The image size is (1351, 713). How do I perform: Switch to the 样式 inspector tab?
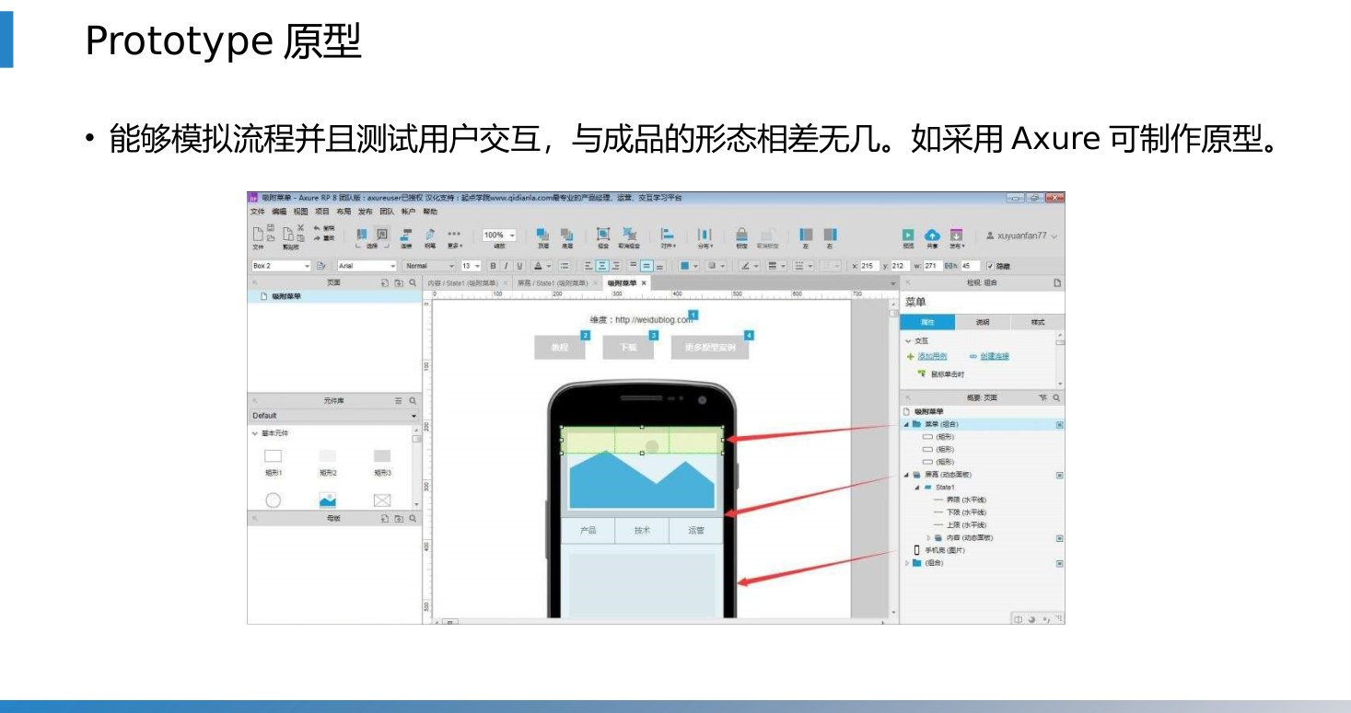click(x=1037, y=323)
